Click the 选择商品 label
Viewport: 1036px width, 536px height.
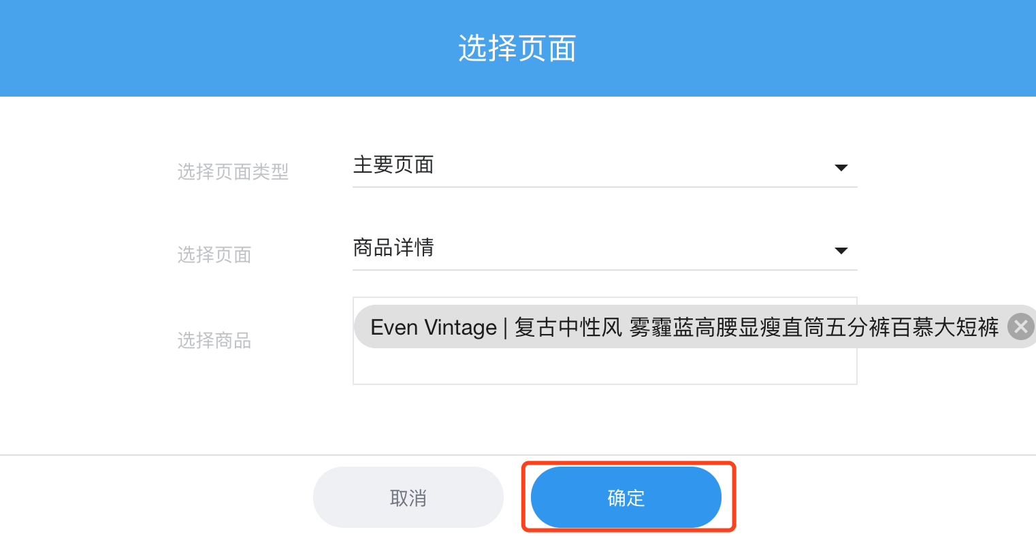click(x=214, y=340)
